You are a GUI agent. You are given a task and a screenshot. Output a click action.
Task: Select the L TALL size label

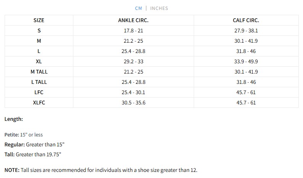coord(39,82)
